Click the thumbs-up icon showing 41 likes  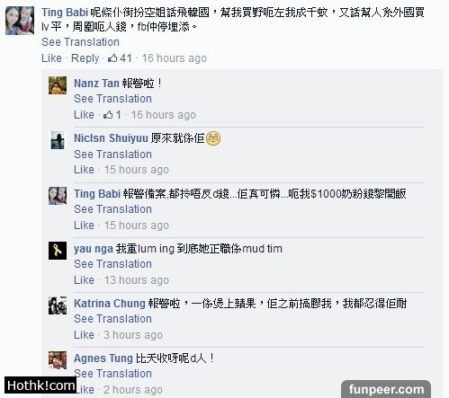point(112,57)
